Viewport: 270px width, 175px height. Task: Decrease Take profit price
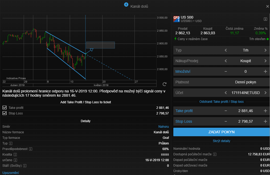(x=226, y=111)
